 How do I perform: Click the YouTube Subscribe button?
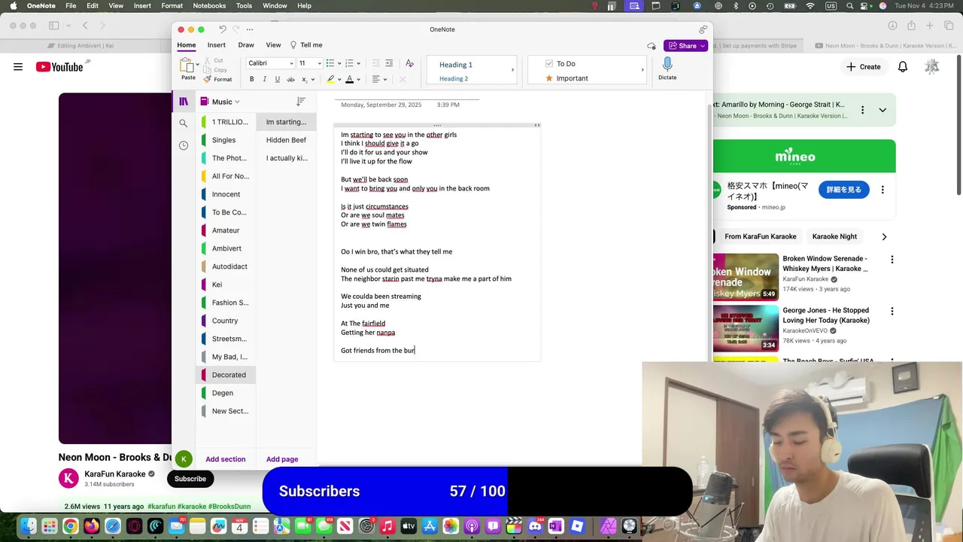click(190, 479)
